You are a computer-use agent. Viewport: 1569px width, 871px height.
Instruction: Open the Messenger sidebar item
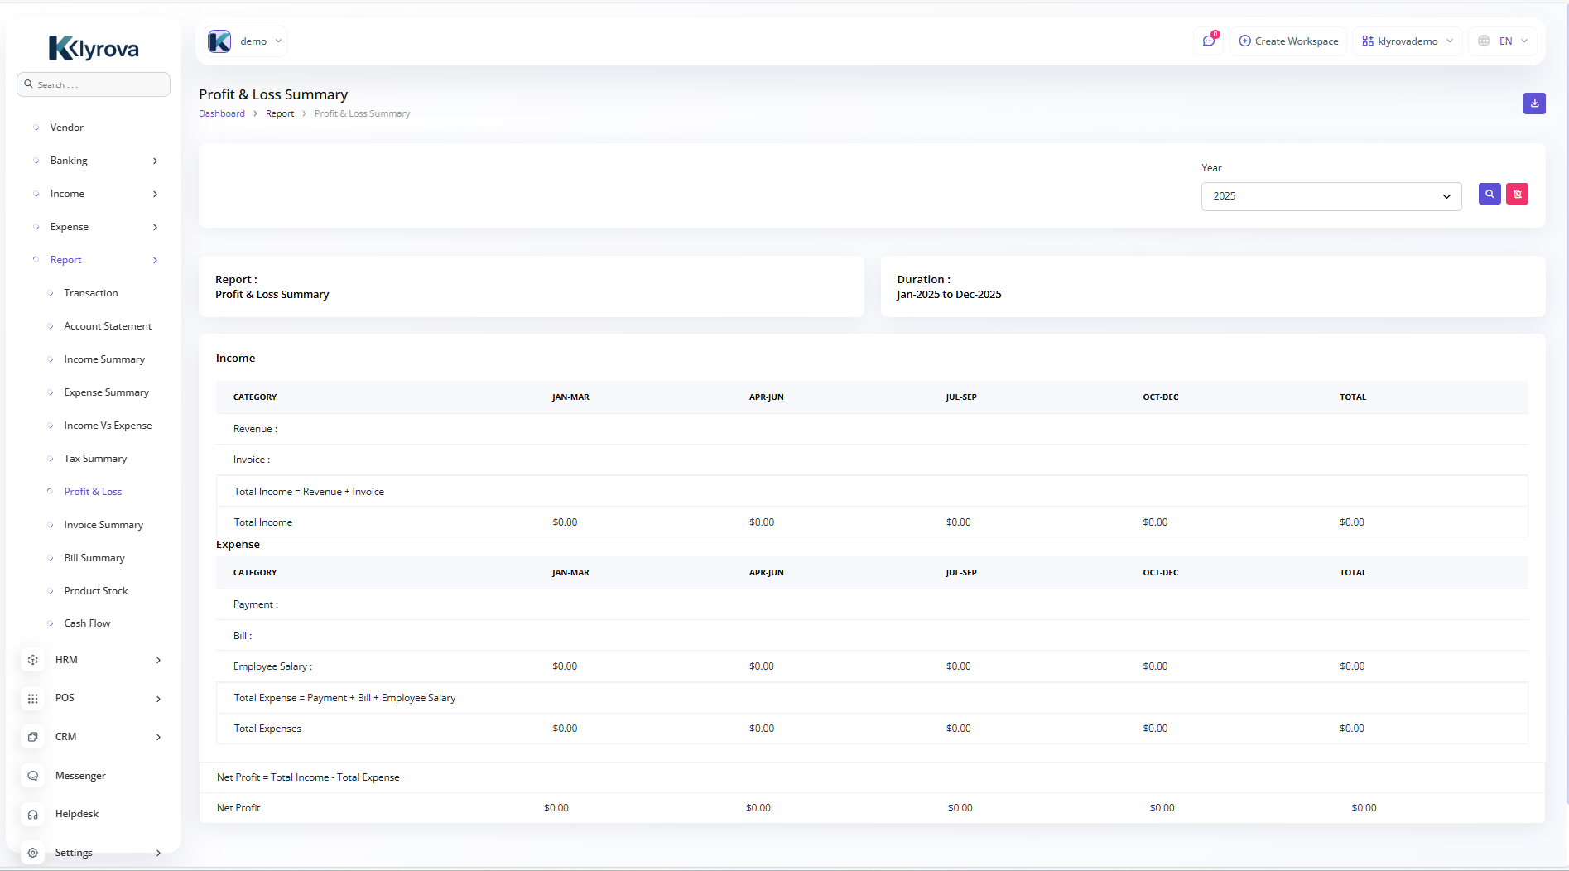pos(80,776)
